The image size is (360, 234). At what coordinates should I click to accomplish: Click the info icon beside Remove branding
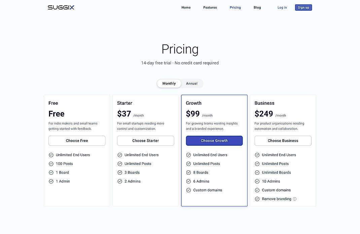295,199
